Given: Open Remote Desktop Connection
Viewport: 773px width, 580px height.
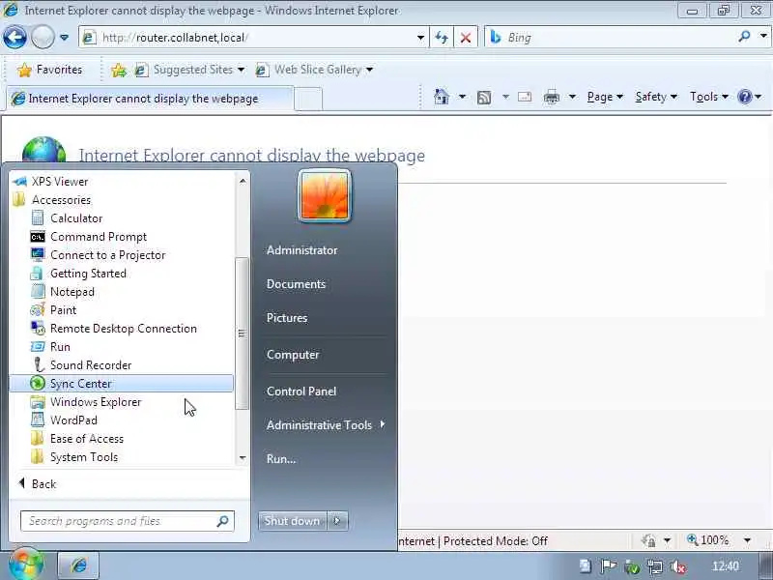Looking at the screenshot, I should click(x=122, y=329).
